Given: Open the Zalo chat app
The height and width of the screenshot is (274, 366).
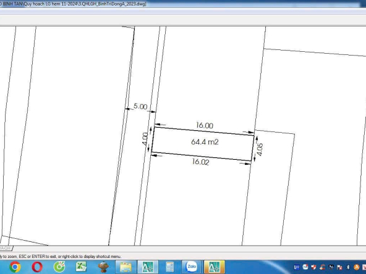Looking at the screenshot, I should (x=192, y=267).
